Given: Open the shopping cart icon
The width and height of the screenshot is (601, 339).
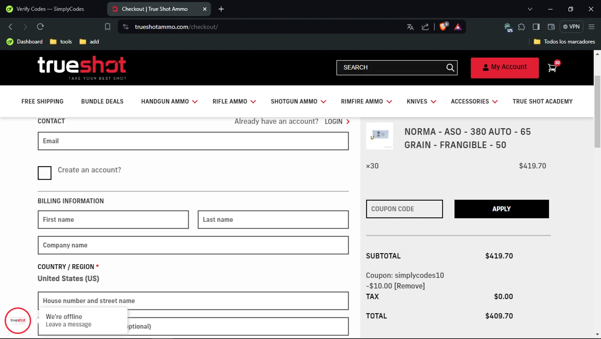Looking at the screenshot, I should pos(553,67).
